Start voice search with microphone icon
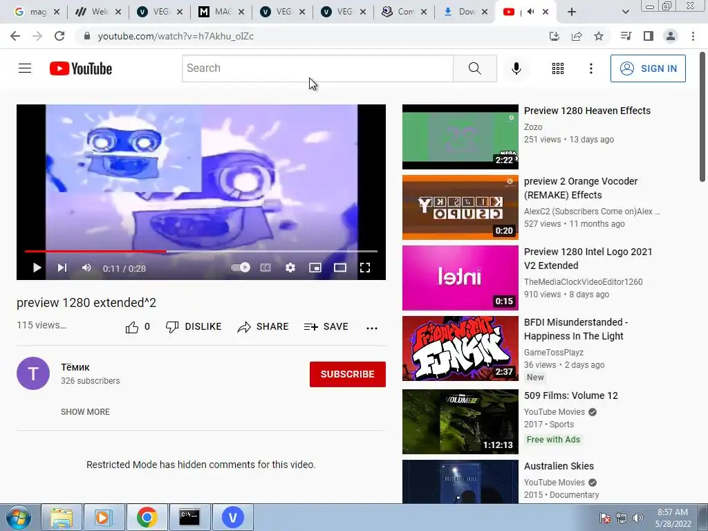This screenshot has width=708, height=531. pyautogui.click(x=516, y=68)
